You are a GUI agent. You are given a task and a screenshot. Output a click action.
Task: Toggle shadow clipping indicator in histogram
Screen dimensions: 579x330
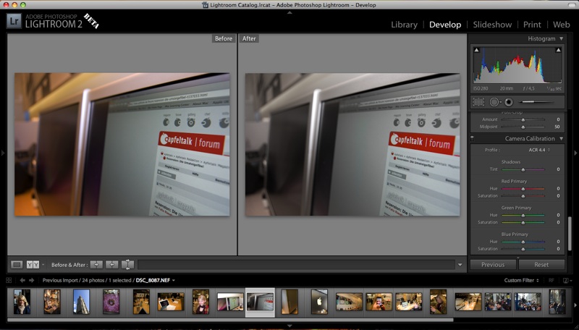coord(477,50)
